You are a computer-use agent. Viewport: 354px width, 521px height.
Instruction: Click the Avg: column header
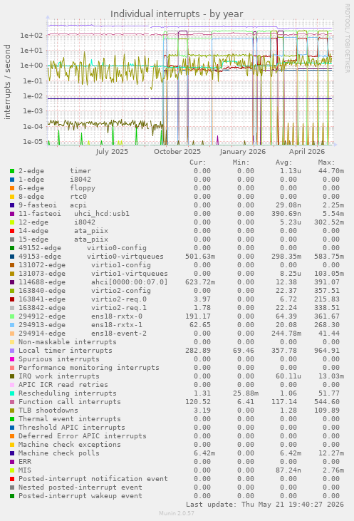click(x=283, y=163)
